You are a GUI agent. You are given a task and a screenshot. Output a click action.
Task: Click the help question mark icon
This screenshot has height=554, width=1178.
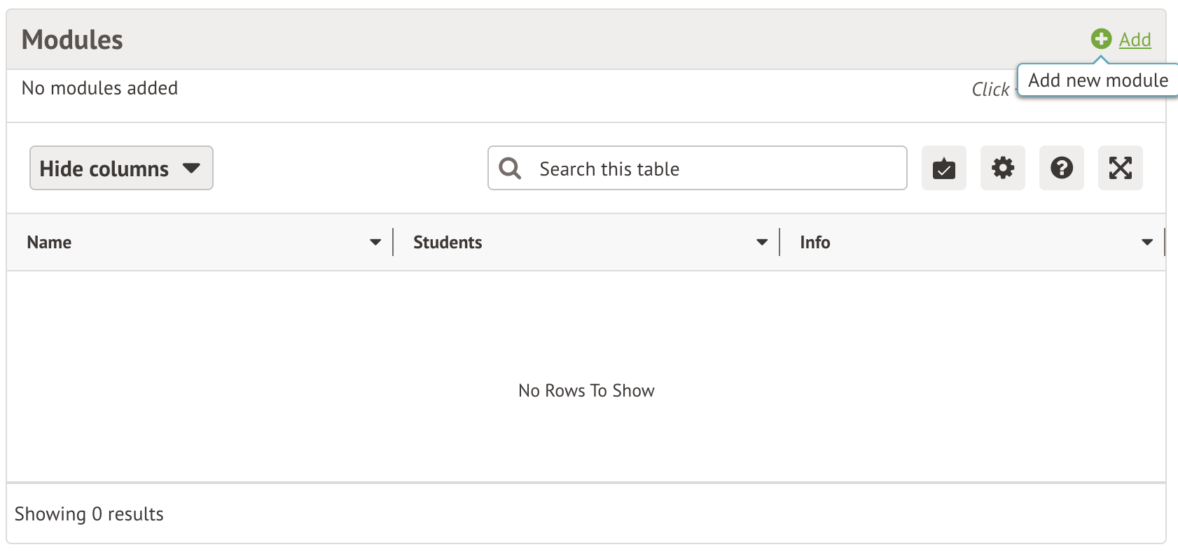[1061, 168]
